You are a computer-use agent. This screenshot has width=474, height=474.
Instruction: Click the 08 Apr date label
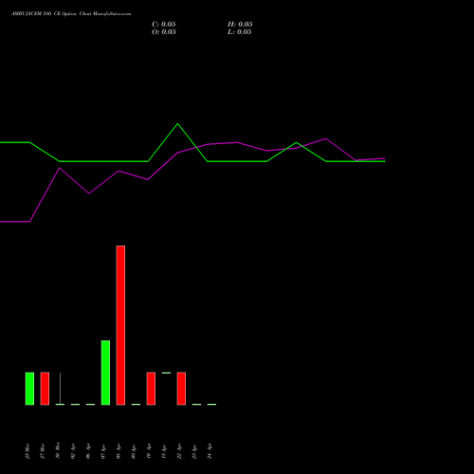[x=118, y=451]
